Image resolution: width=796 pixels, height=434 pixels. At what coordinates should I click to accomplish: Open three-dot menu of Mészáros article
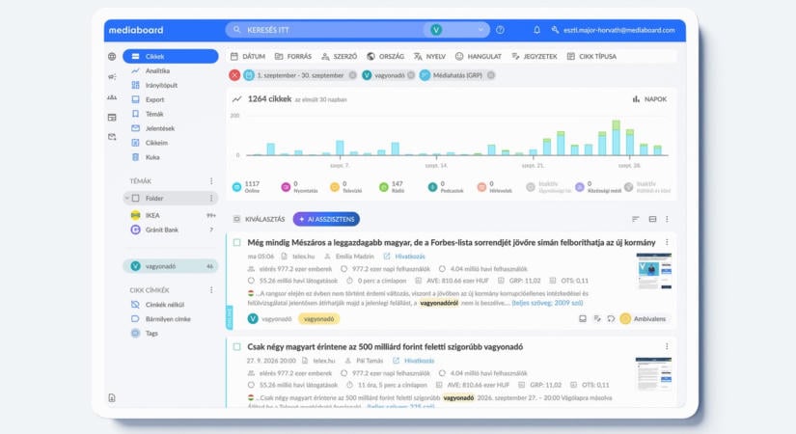(667, 242)
